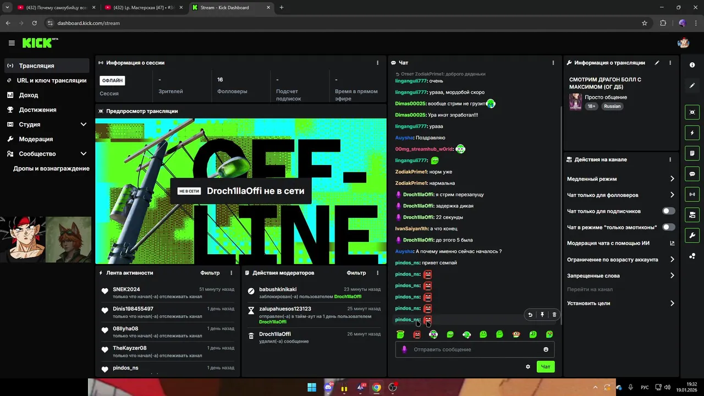Image resolution: width=704 pixels, height=396 pixels.
Task: Open the Чат panel three-dot menu
Action: click(553, 63)
